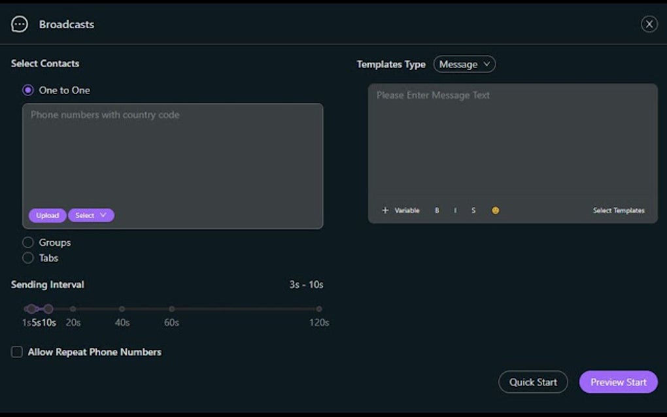Enable Allow Repeat Phone Numbers

pos(16,352)
